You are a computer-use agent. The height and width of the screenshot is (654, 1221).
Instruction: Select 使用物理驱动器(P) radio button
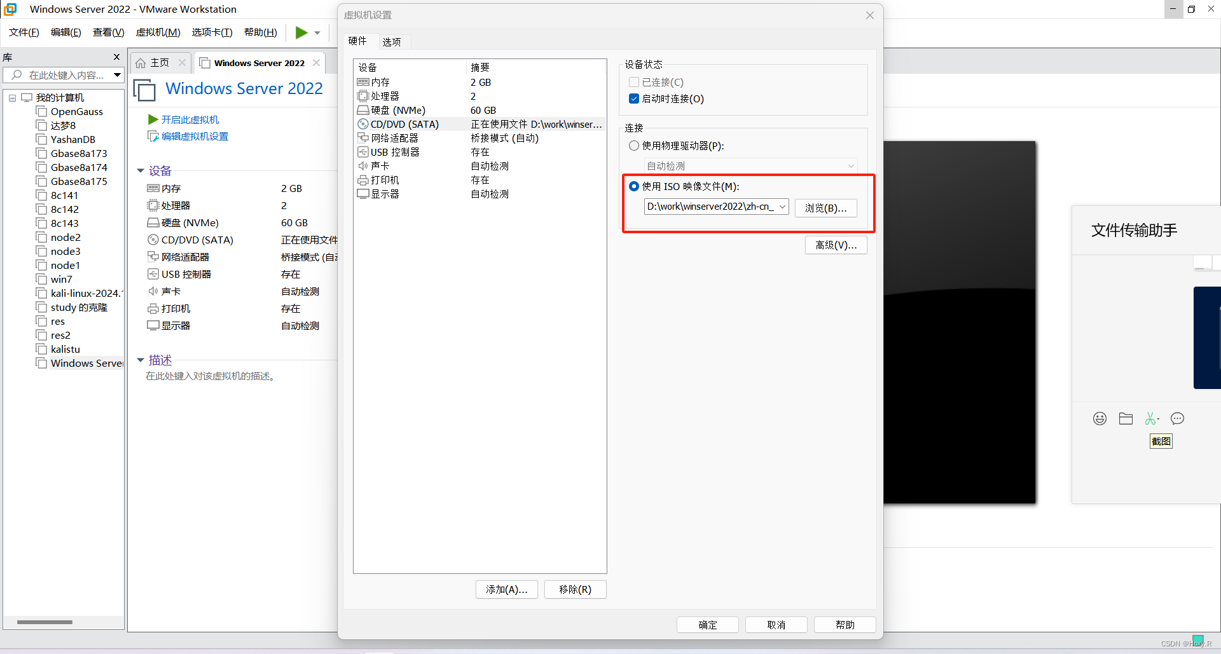634,146
